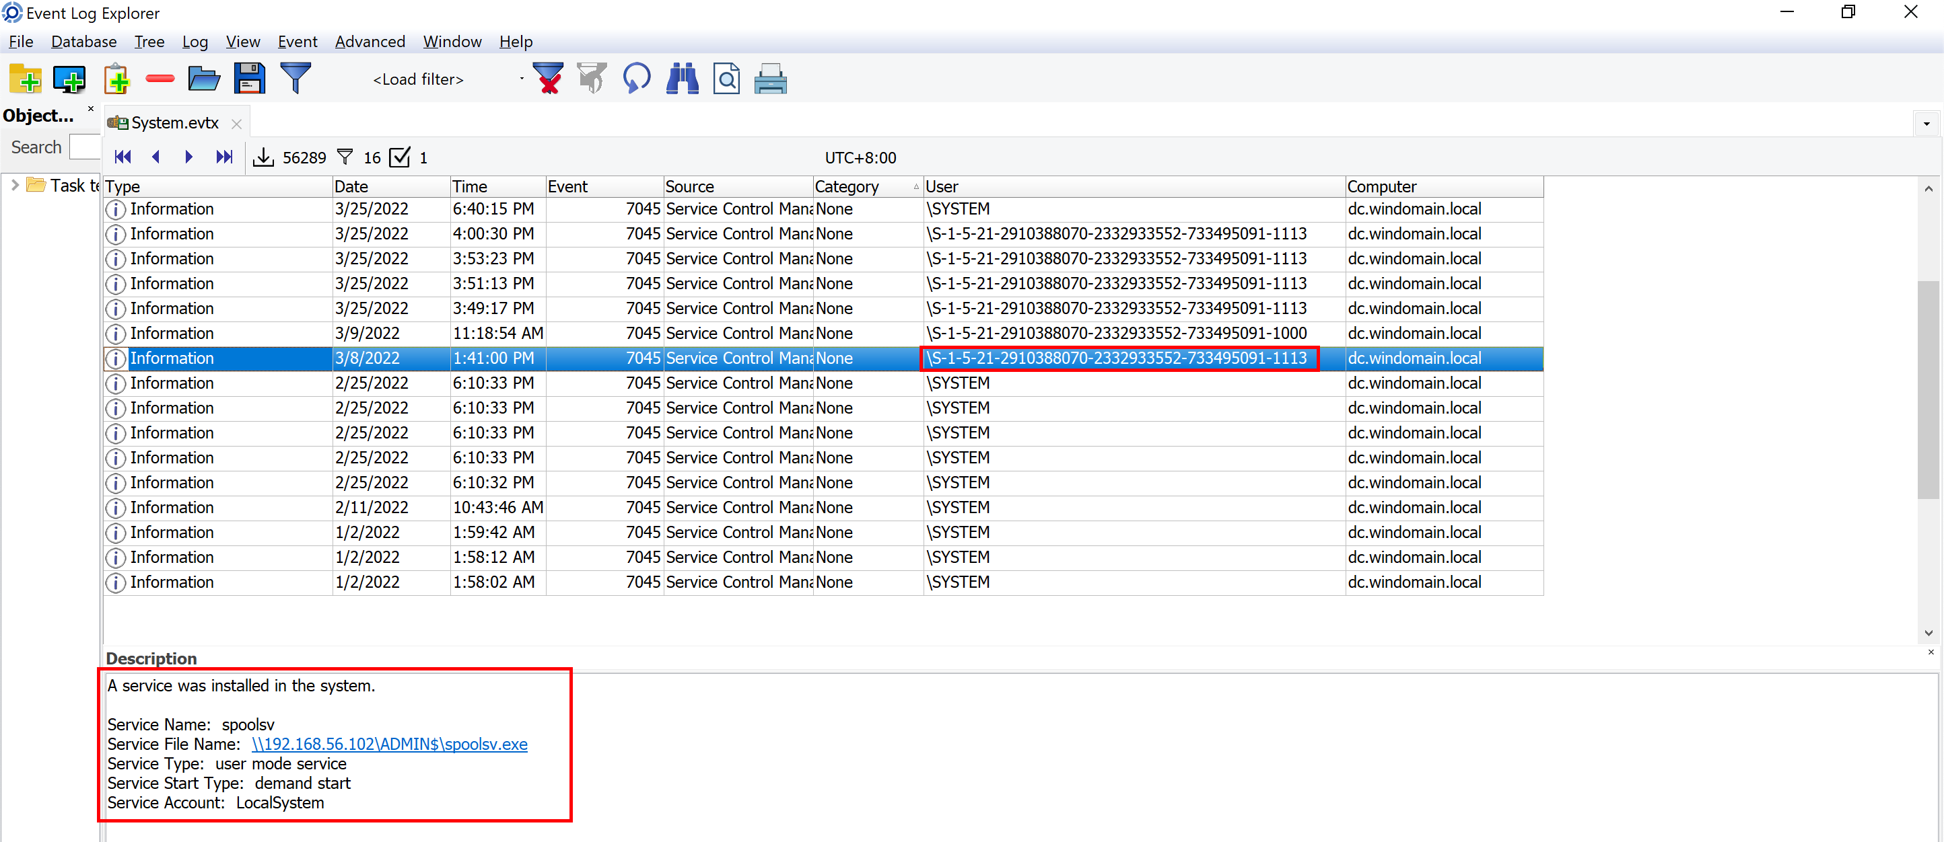
Task: Go to first event navigation arrow
Action: pyautogui.click(x=123, y=157)
